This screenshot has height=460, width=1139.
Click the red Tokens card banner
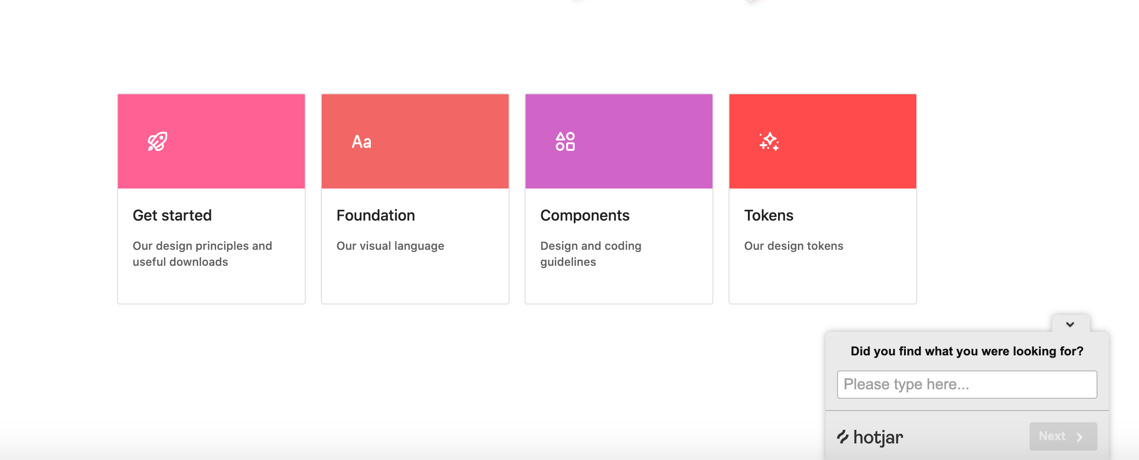coord(823,141)
